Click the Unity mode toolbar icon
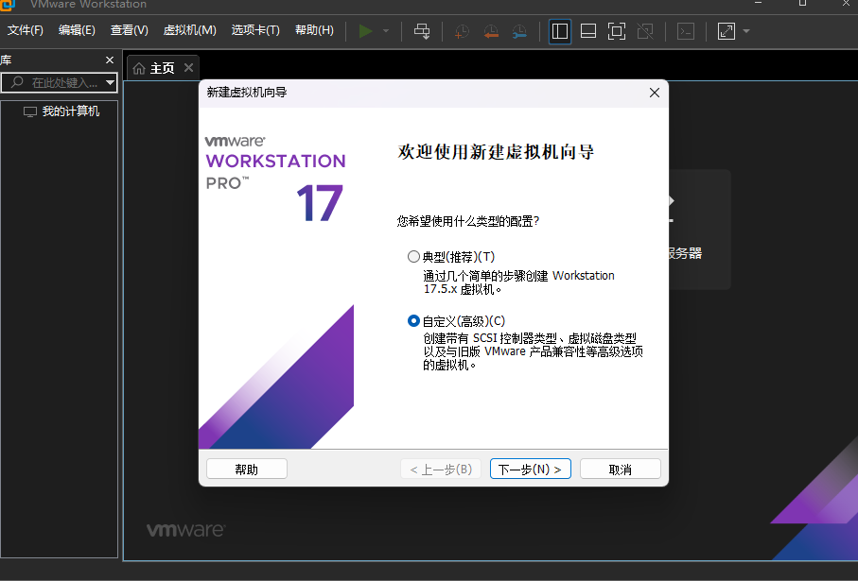 645,31
